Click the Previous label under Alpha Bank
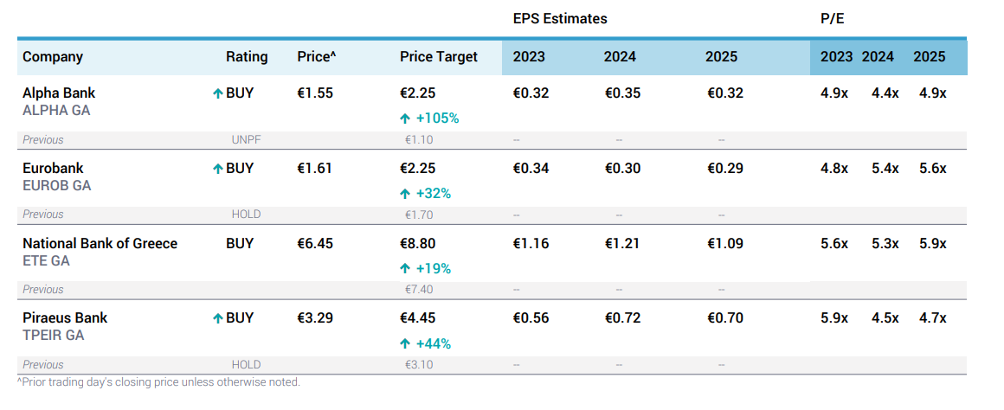 [x=43, y=139]
